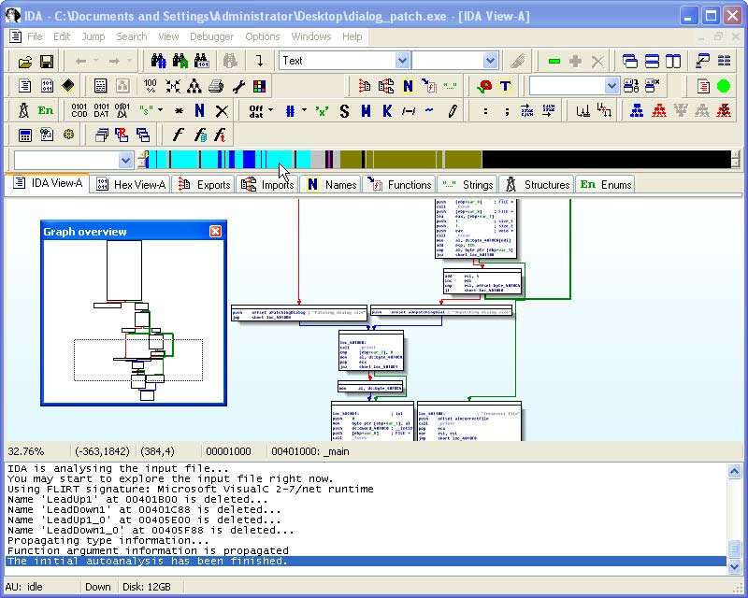The width and height of the screenshot is (748, 598).
Task: Click the '00401000: _main' status text
Action: [x=310, y=451]
